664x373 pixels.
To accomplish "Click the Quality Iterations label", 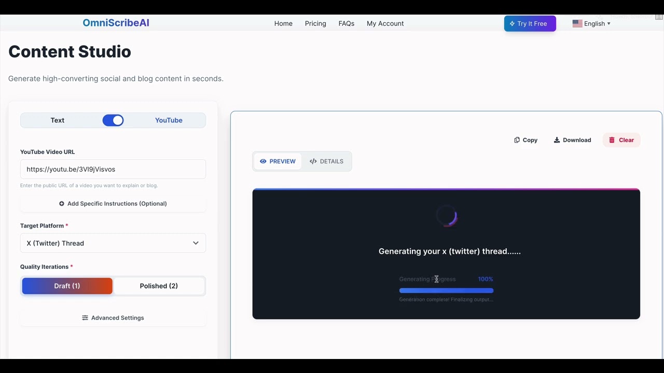I will pyautogui.click(x=44, y=267).
